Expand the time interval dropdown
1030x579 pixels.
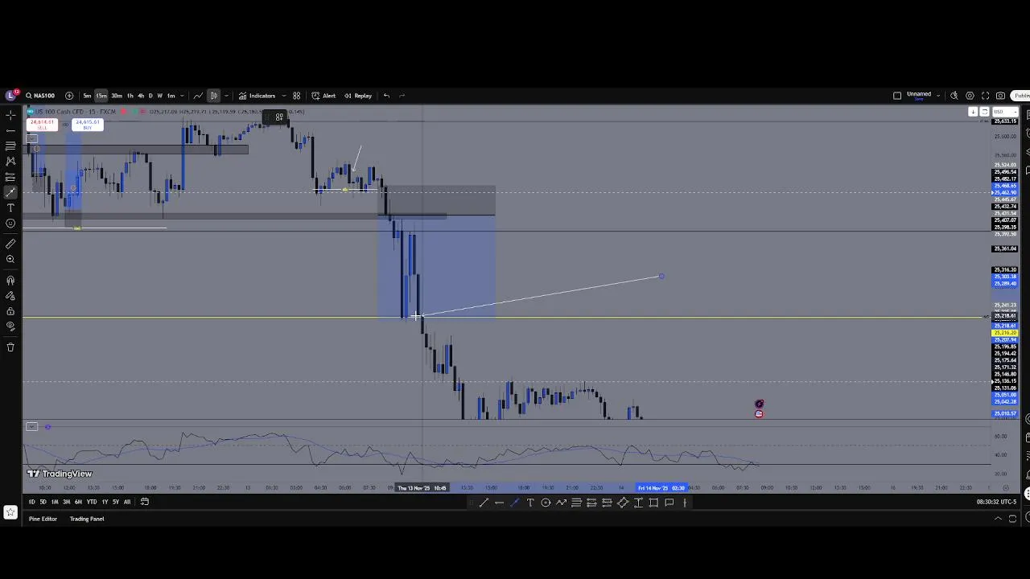182,96
